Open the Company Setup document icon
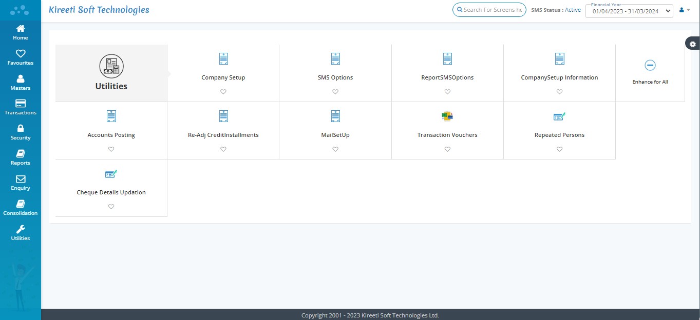700x320 pixels. click(223, 59)
